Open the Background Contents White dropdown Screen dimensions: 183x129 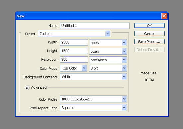click(x=93, y=77)
